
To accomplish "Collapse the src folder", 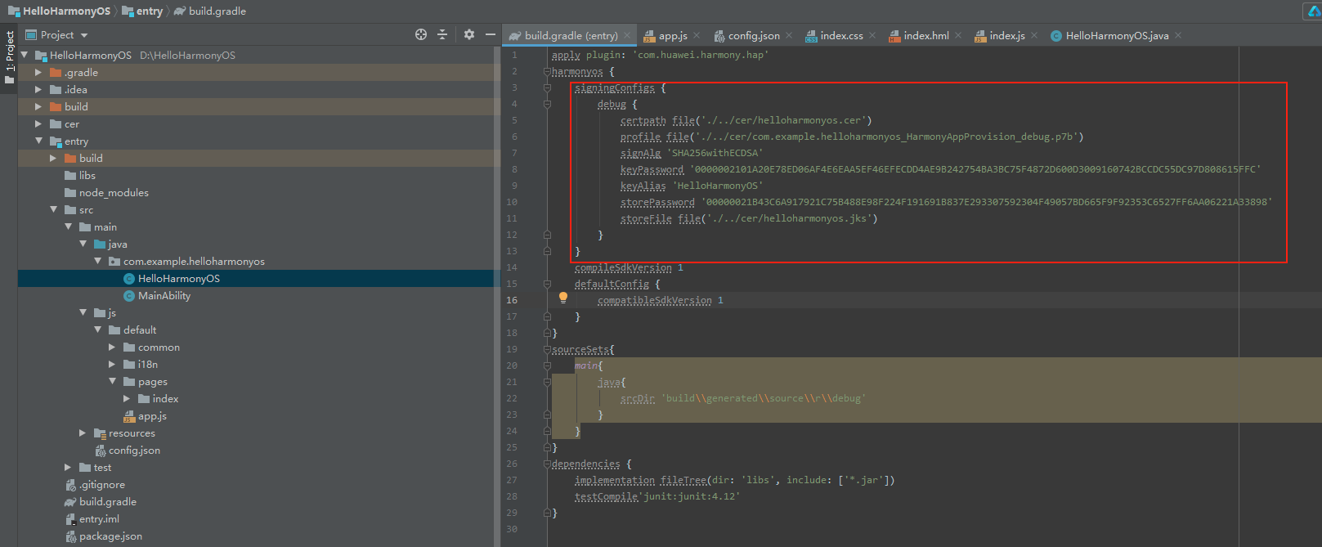I will pos(53,209).
